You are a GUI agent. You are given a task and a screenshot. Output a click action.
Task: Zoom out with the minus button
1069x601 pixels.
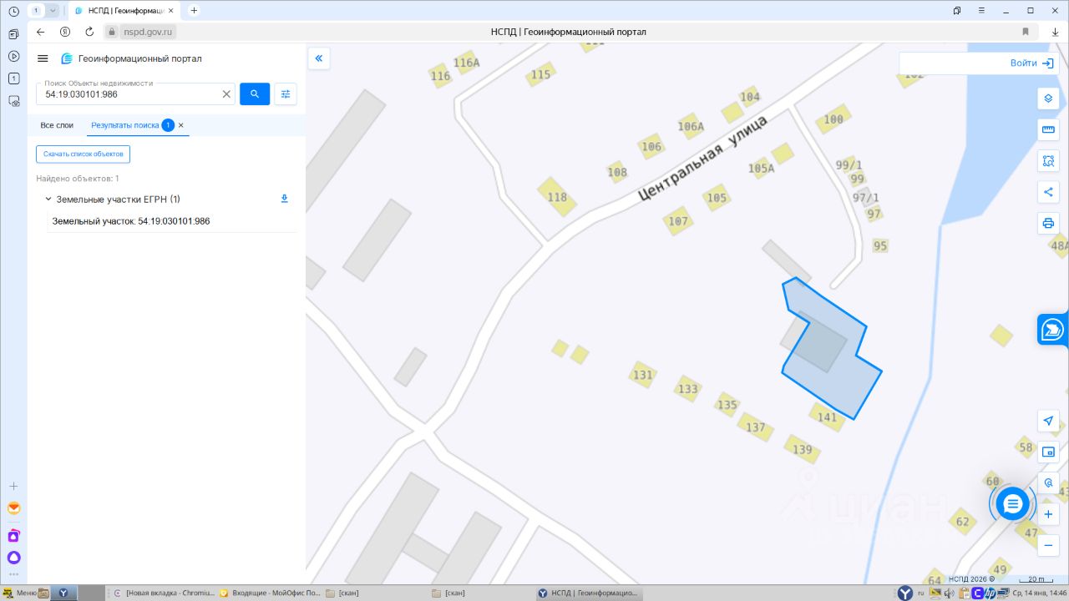click(x=1048, y=545)
